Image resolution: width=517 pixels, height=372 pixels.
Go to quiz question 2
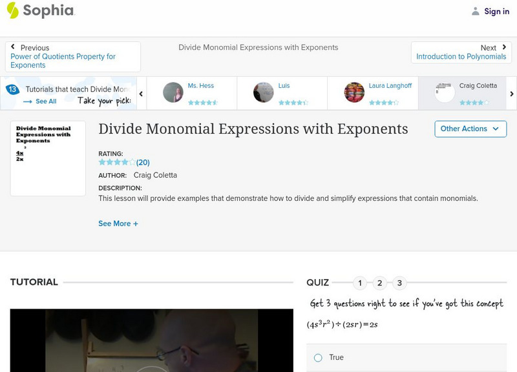380,283
